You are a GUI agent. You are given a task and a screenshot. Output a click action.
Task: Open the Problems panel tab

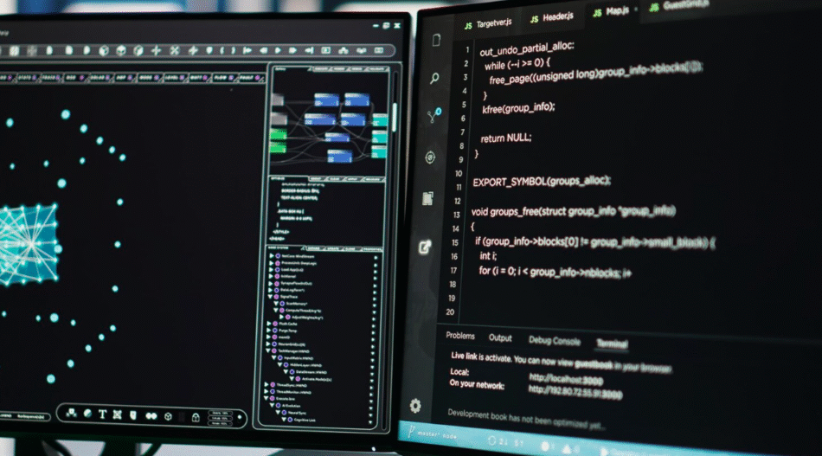459,336
